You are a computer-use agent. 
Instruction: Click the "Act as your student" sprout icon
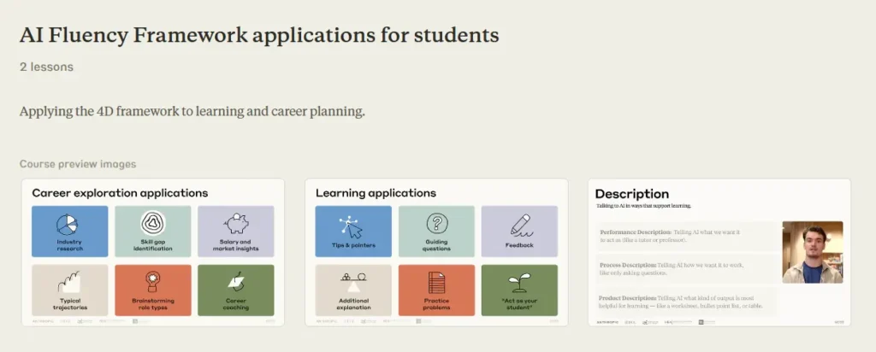(519, 284)
